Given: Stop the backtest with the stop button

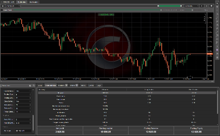Looking at the screenshot, I should pyautogui.click(x=206, y=6).
